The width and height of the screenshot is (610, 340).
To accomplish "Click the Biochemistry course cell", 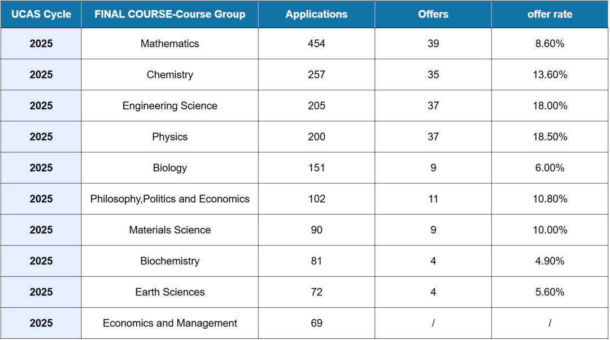I will click(x=170, y=260).
